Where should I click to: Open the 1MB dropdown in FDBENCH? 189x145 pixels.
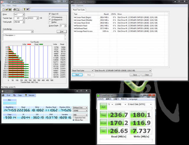coord(80,115)
